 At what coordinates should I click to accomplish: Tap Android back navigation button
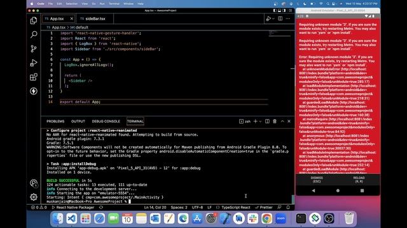pos(314,191)
